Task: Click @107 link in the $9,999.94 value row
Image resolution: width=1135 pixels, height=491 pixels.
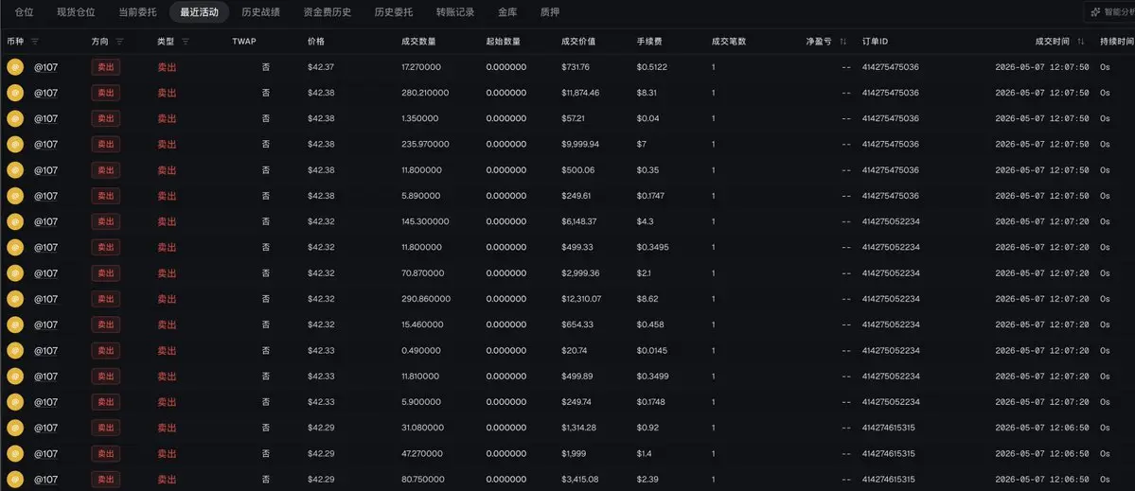Action: coord(46,144)
